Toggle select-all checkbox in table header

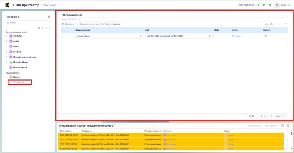(64, 30)
